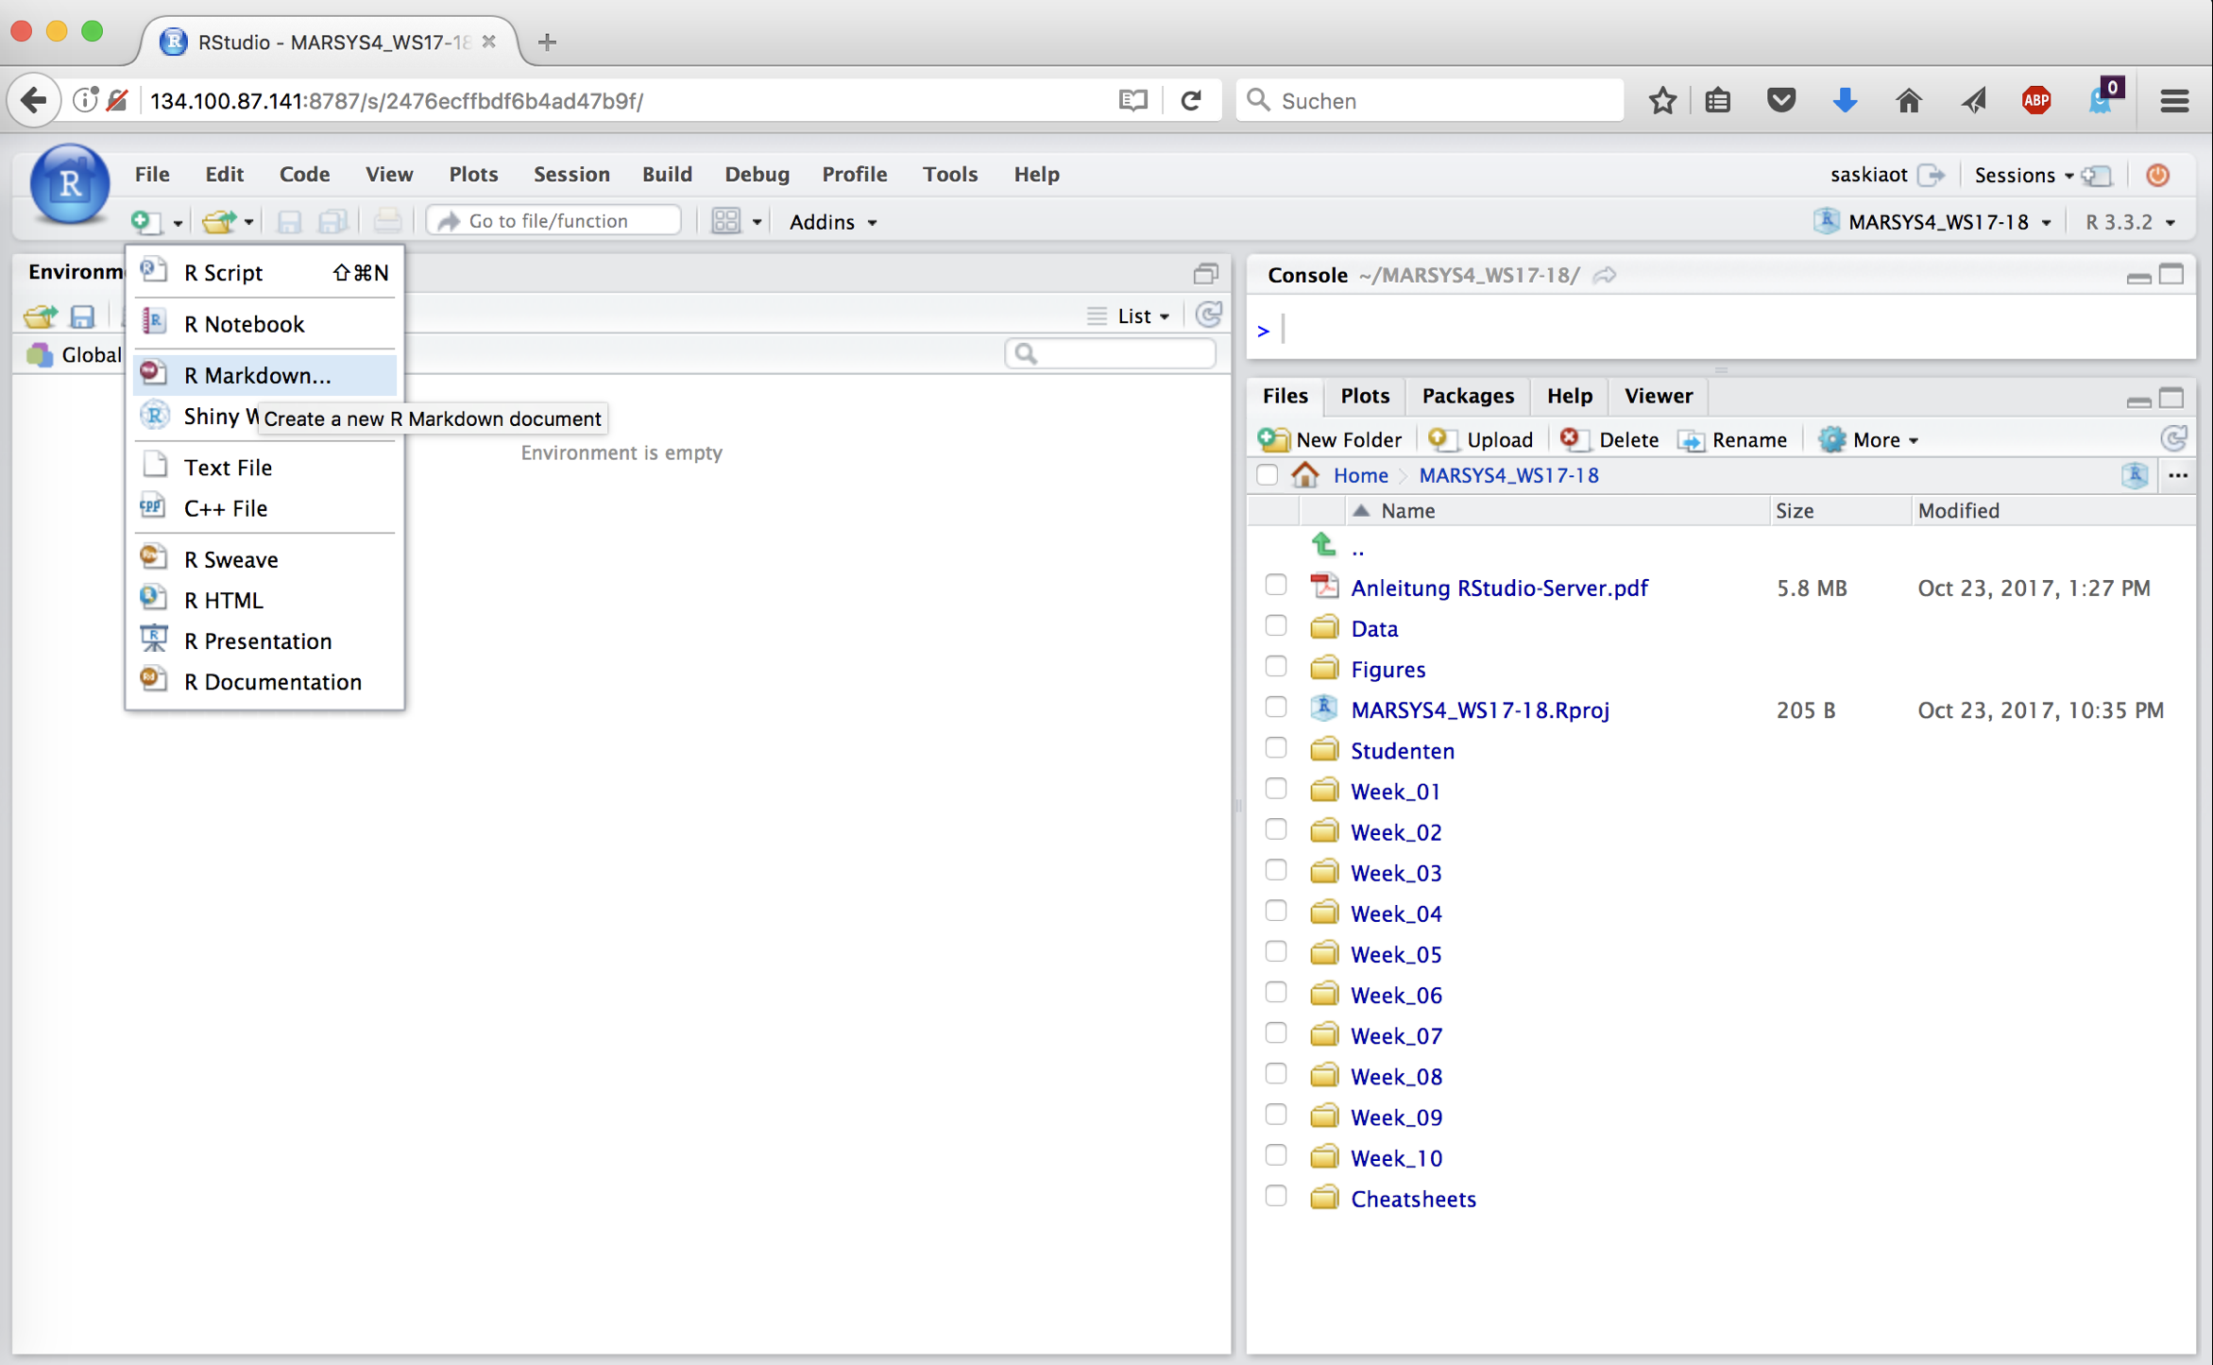This screenshot has width=2213, height=1365.
Task: Tick checkbox for Anleitung RStudio-Server.pdf
Action: (x=1276, y=586)
